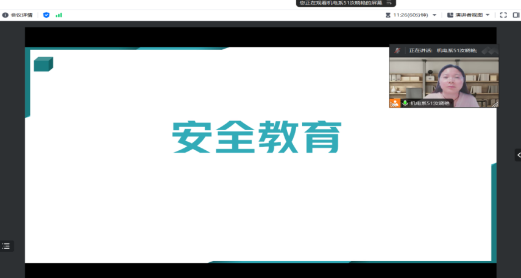Open the 会议详情 meeting info
Screen dimensions: 521x278
tap(18, 15)
